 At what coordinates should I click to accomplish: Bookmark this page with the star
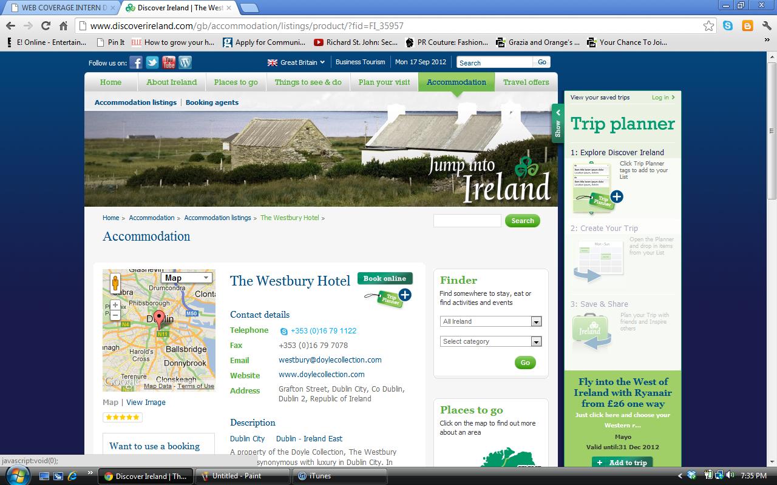(708, 25)
